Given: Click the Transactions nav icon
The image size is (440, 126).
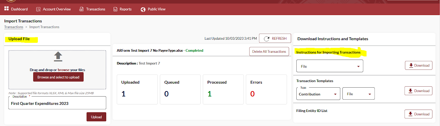Looking at the screenshot, I should coord(81,9).
